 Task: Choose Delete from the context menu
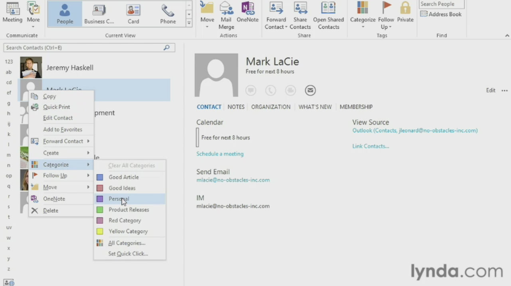click(x=61, y=211)
